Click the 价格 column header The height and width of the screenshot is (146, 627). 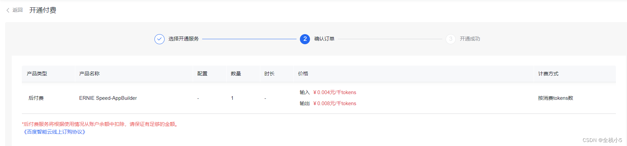(x=303, y=74)
